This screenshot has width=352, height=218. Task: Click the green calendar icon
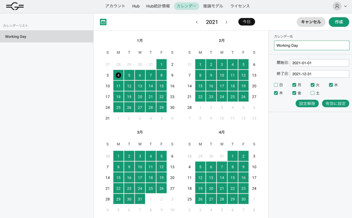pyautogui.click(x=103, y=22)
